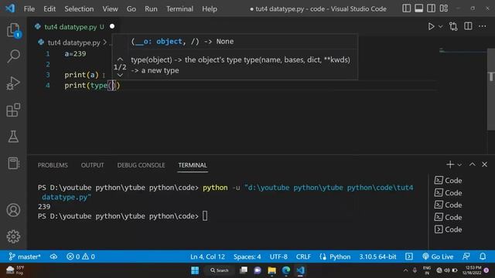Screen dimensions: 495x278
Task: Open the Selection menu
Action: [79, 8]
